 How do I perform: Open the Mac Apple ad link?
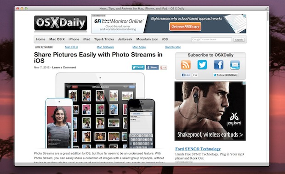(139, 47)
